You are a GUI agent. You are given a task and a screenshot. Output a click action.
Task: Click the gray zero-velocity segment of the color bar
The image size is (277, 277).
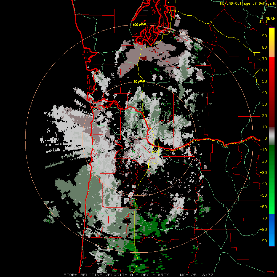tap(272, 136)
